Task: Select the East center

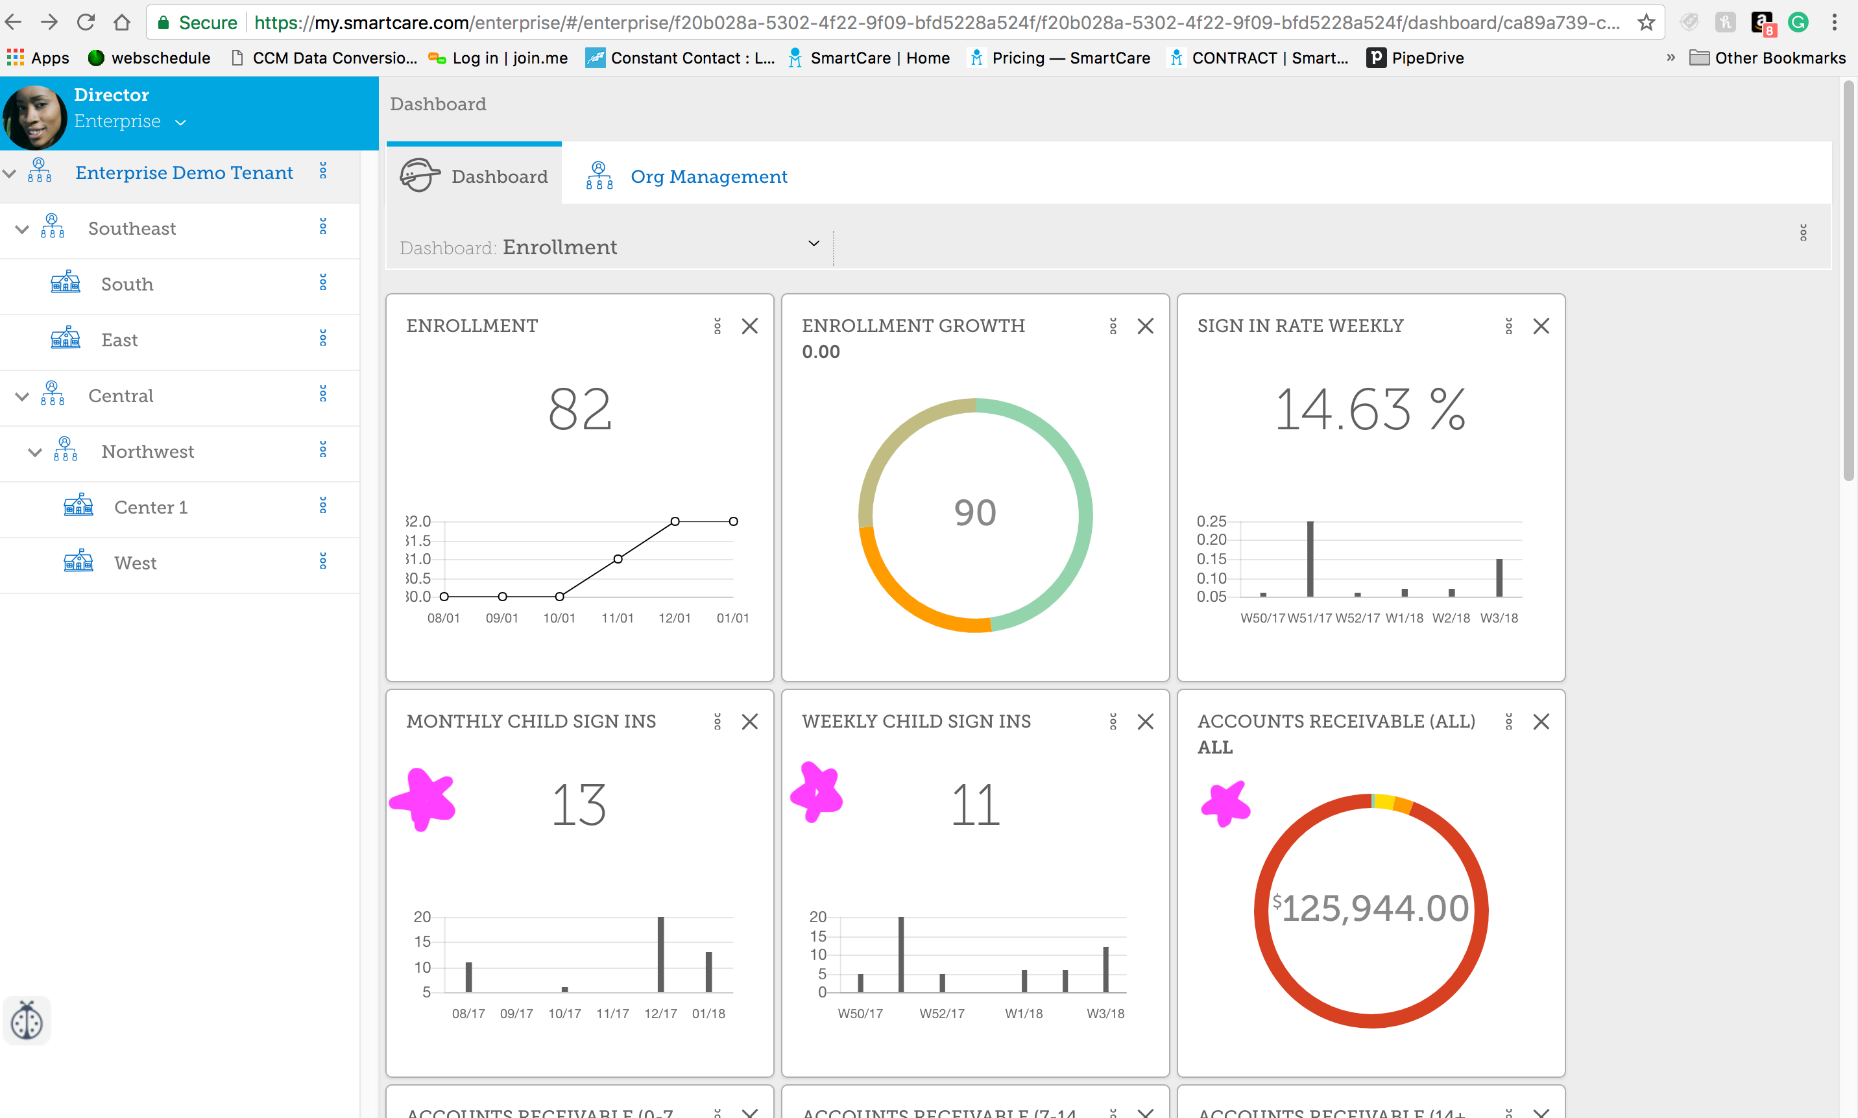Action: [119, 340]
